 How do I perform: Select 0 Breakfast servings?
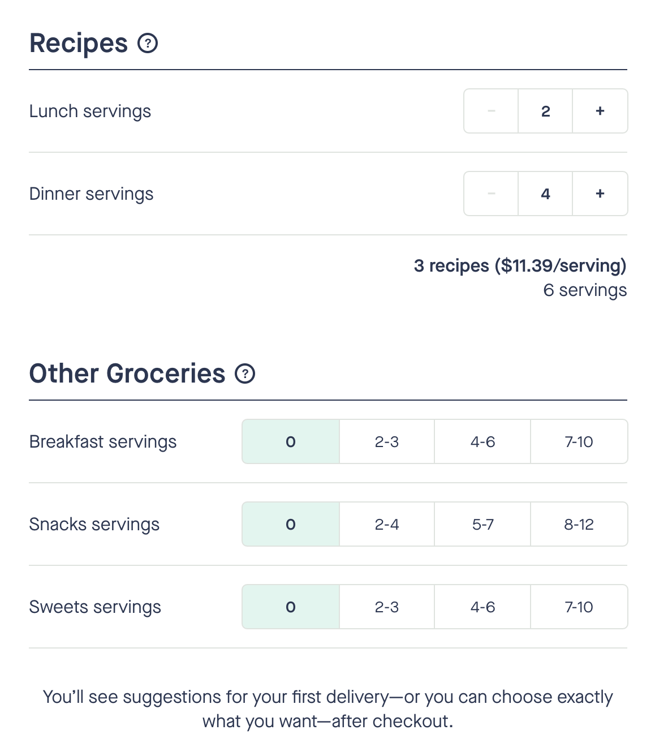291,442
